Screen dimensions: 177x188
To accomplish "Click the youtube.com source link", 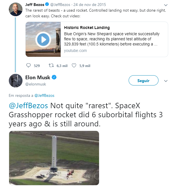I will 75,51.
